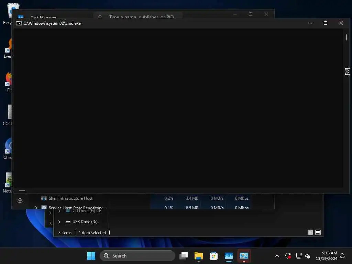Image resolution: width=352 pixels, height=264 pixels.
Task: Show hidden system tray icons
Action: (277, 256)
